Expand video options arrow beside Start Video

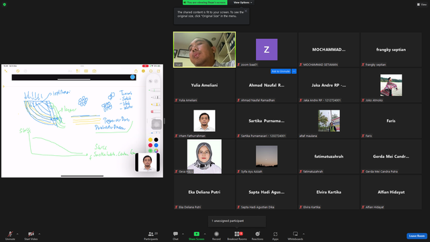[39, 234]
